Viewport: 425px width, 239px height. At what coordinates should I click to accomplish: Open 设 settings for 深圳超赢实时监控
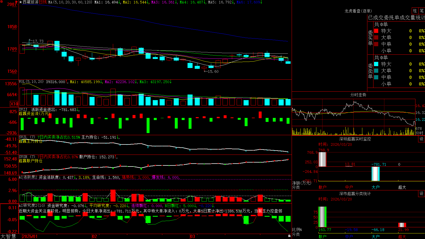[x=422, y=139]
